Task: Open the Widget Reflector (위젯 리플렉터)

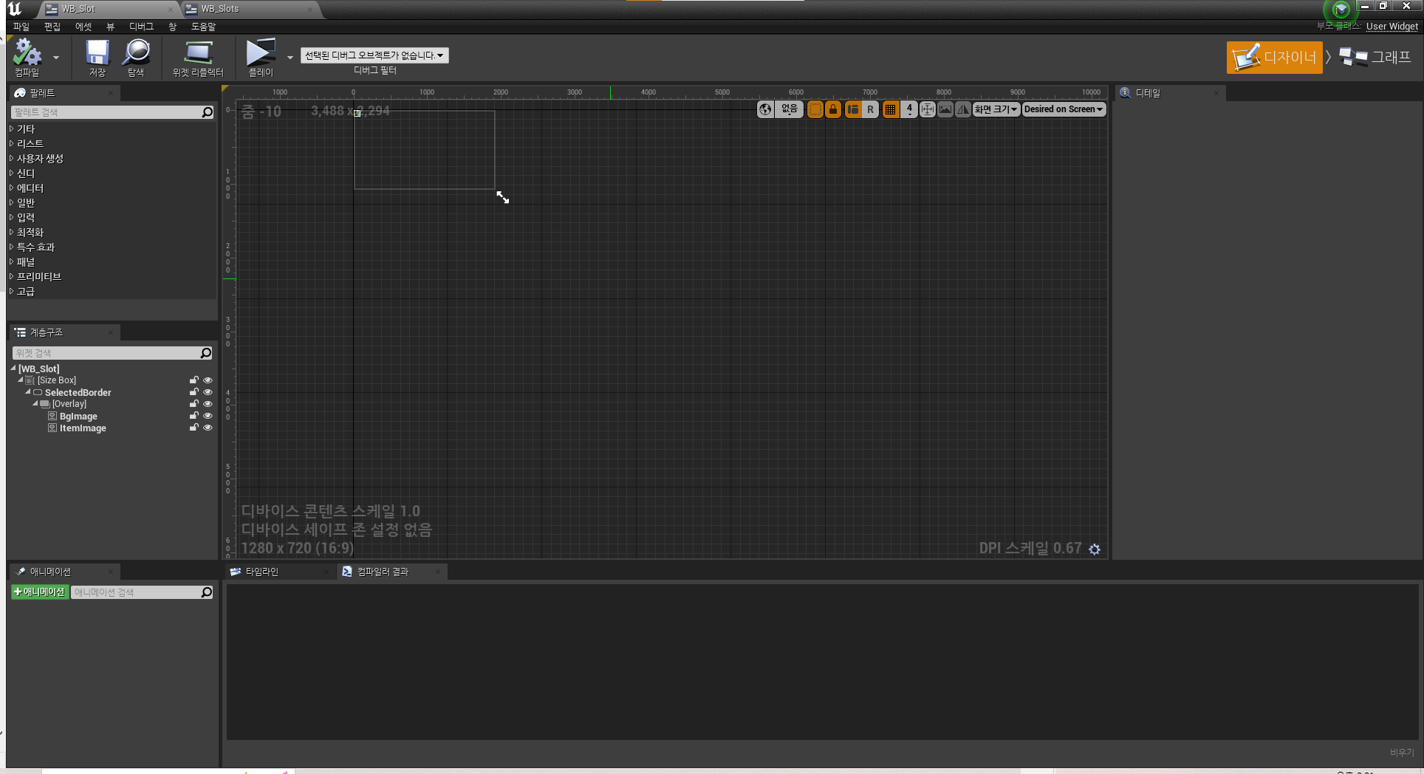Action: (198, 57)
